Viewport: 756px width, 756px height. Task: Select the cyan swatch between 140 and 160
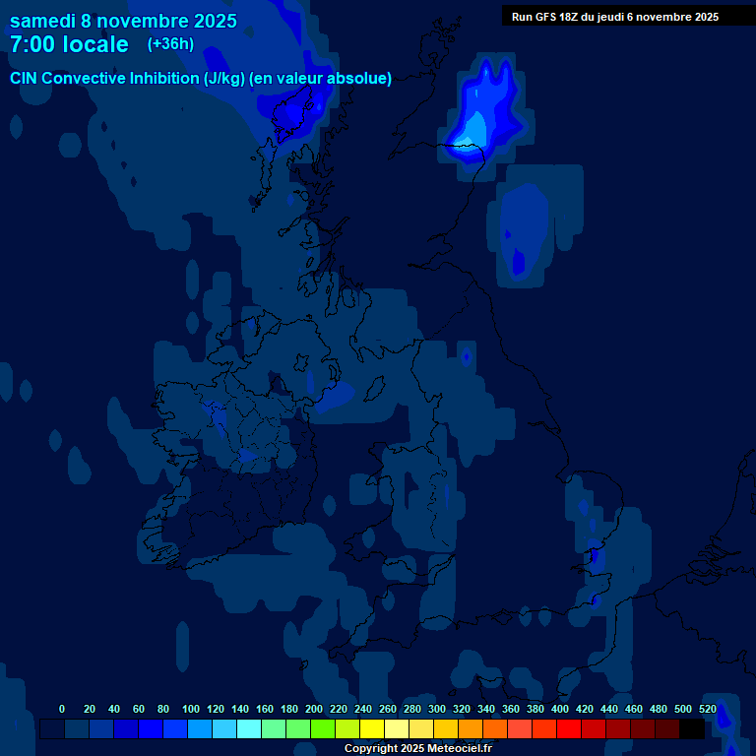pos(249,729)
